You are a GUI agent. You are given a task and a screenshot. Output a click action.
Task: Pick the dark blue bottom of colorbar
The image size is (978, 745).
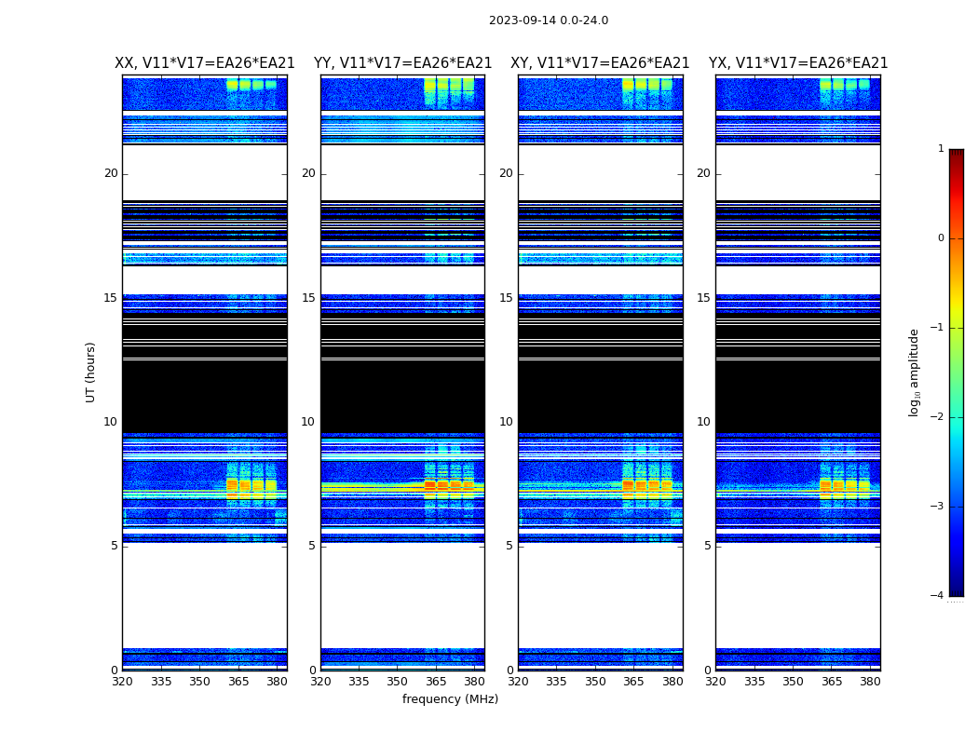point(956,589)
